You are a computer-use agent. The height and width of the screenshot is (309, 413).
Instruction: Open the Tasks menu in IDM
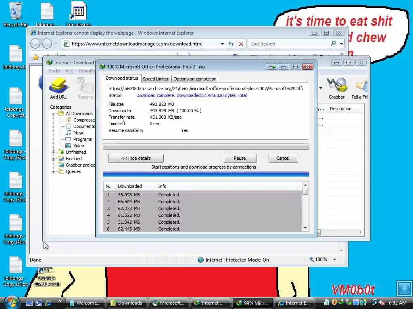pyautogui.click(x=54, y=71)
